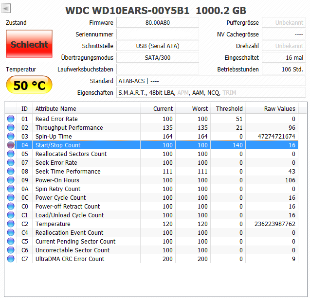Image resolution: width=310 pixels, height=298 pixels.
Task: Click the status orb for Spin-Up Time
Action: (11, 136)
